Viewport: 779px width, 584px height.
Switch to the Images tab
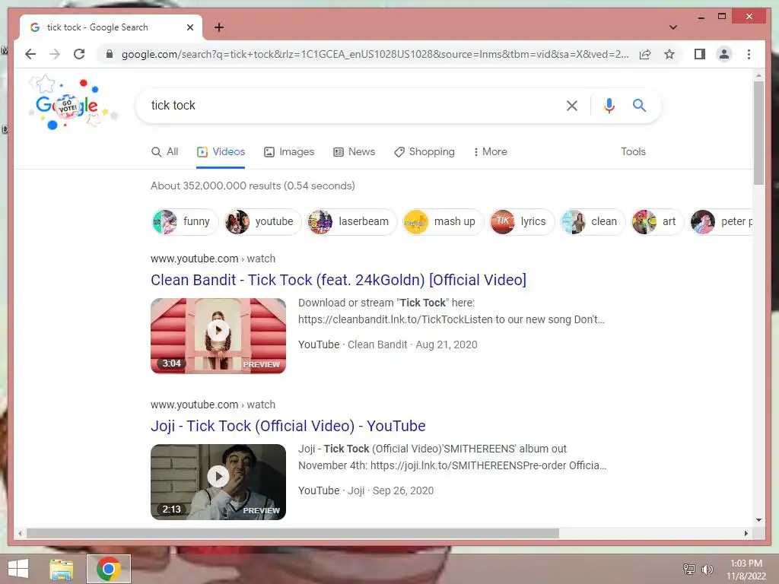(288, 151)
